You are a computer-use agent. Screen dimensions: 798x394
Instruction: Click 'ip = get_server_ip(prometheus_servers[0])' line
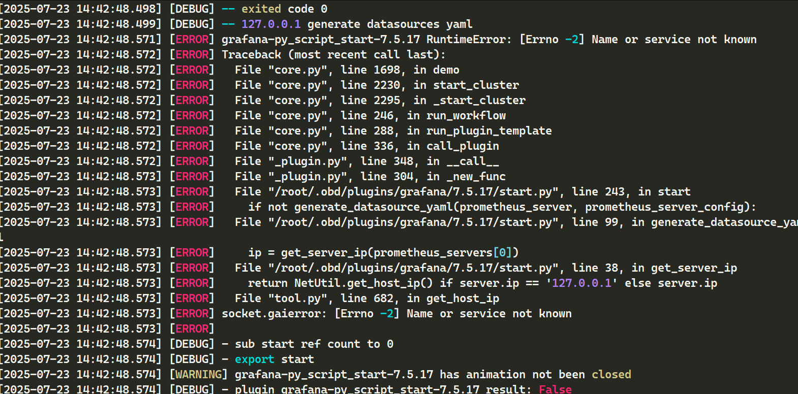tap(383, 252)
